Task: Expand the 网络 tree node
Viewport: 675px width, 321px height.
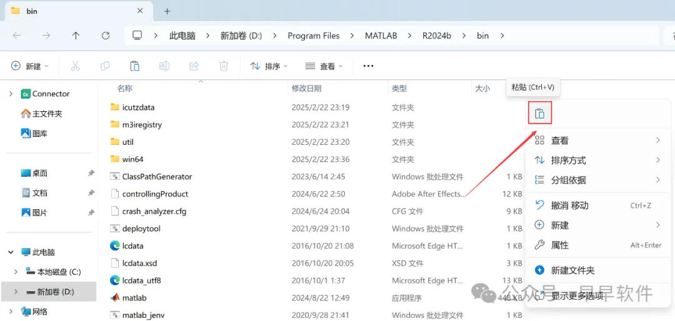Action: pyautogui.click(x=11, y=312)
